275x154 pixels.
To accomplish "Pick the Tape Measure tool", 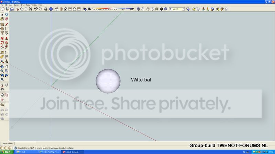I will pyautogui.click(x=2, y=52).
